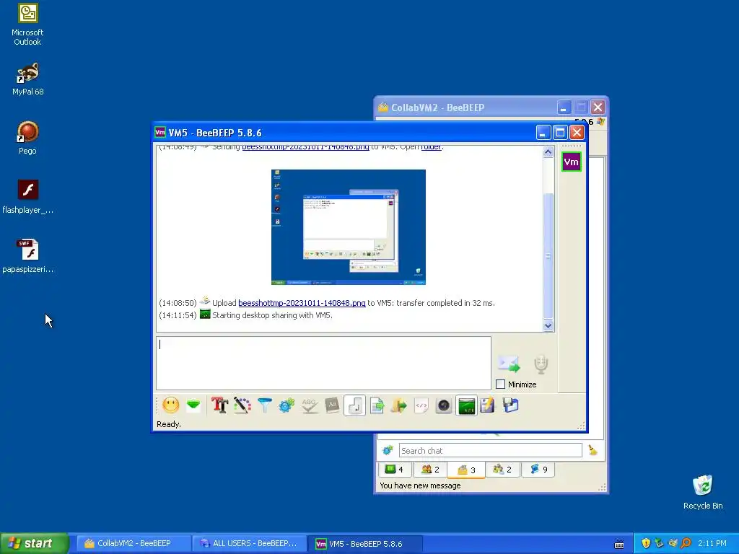The height and width of the screenshot is (554, 739).
Task: Enable the Minimize checkbox
Action: click(x=501, y=384)
